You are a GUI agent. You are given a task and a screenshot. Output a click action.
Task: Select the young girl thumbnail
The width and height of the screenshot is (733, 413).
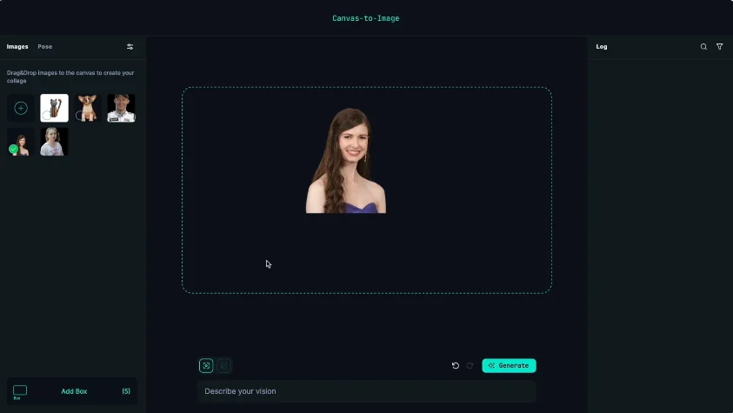54,142
